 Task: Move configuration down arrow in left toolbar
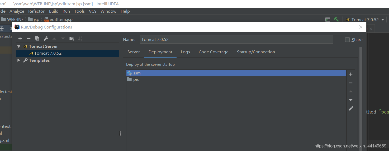[63, 39]
